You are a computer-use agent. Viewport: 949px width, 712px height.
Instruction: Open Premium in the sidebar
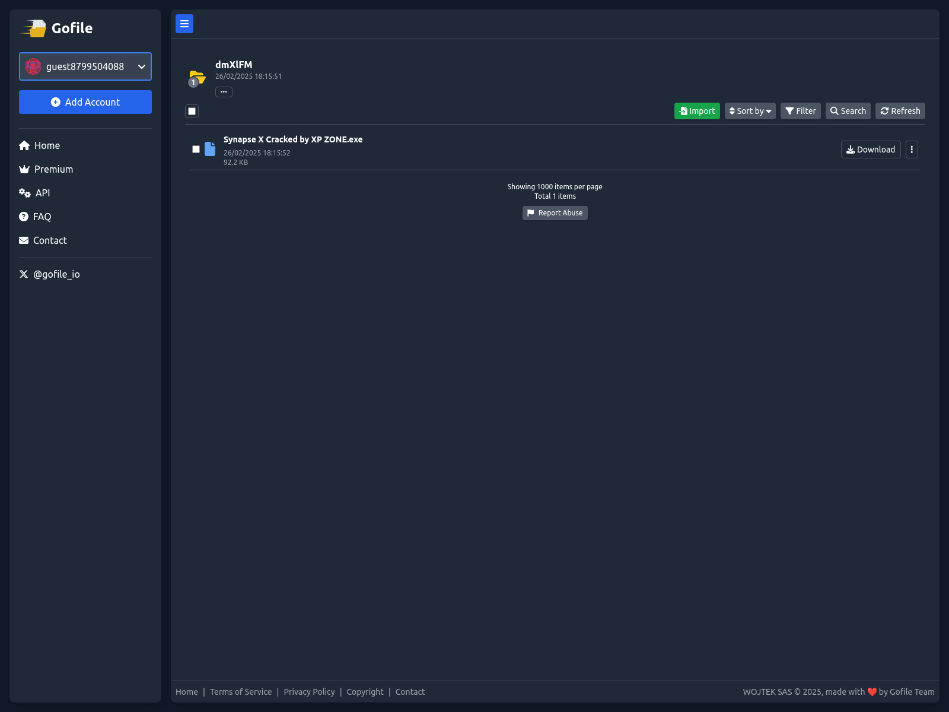[x=46, y=169]
